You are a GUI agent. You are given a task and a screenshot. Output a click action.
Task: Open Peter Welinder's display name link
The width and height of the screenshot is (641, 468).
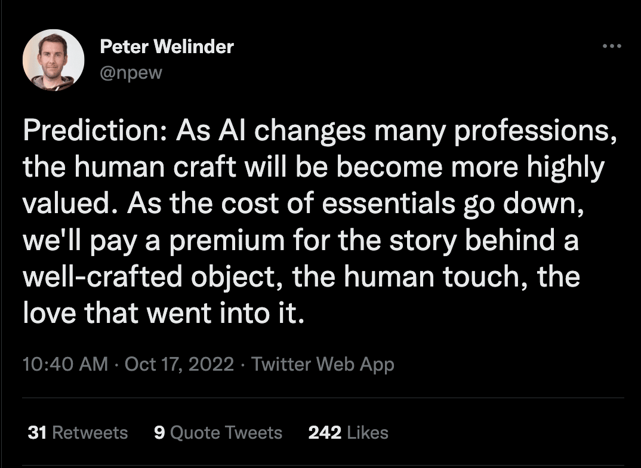(167, 47)
